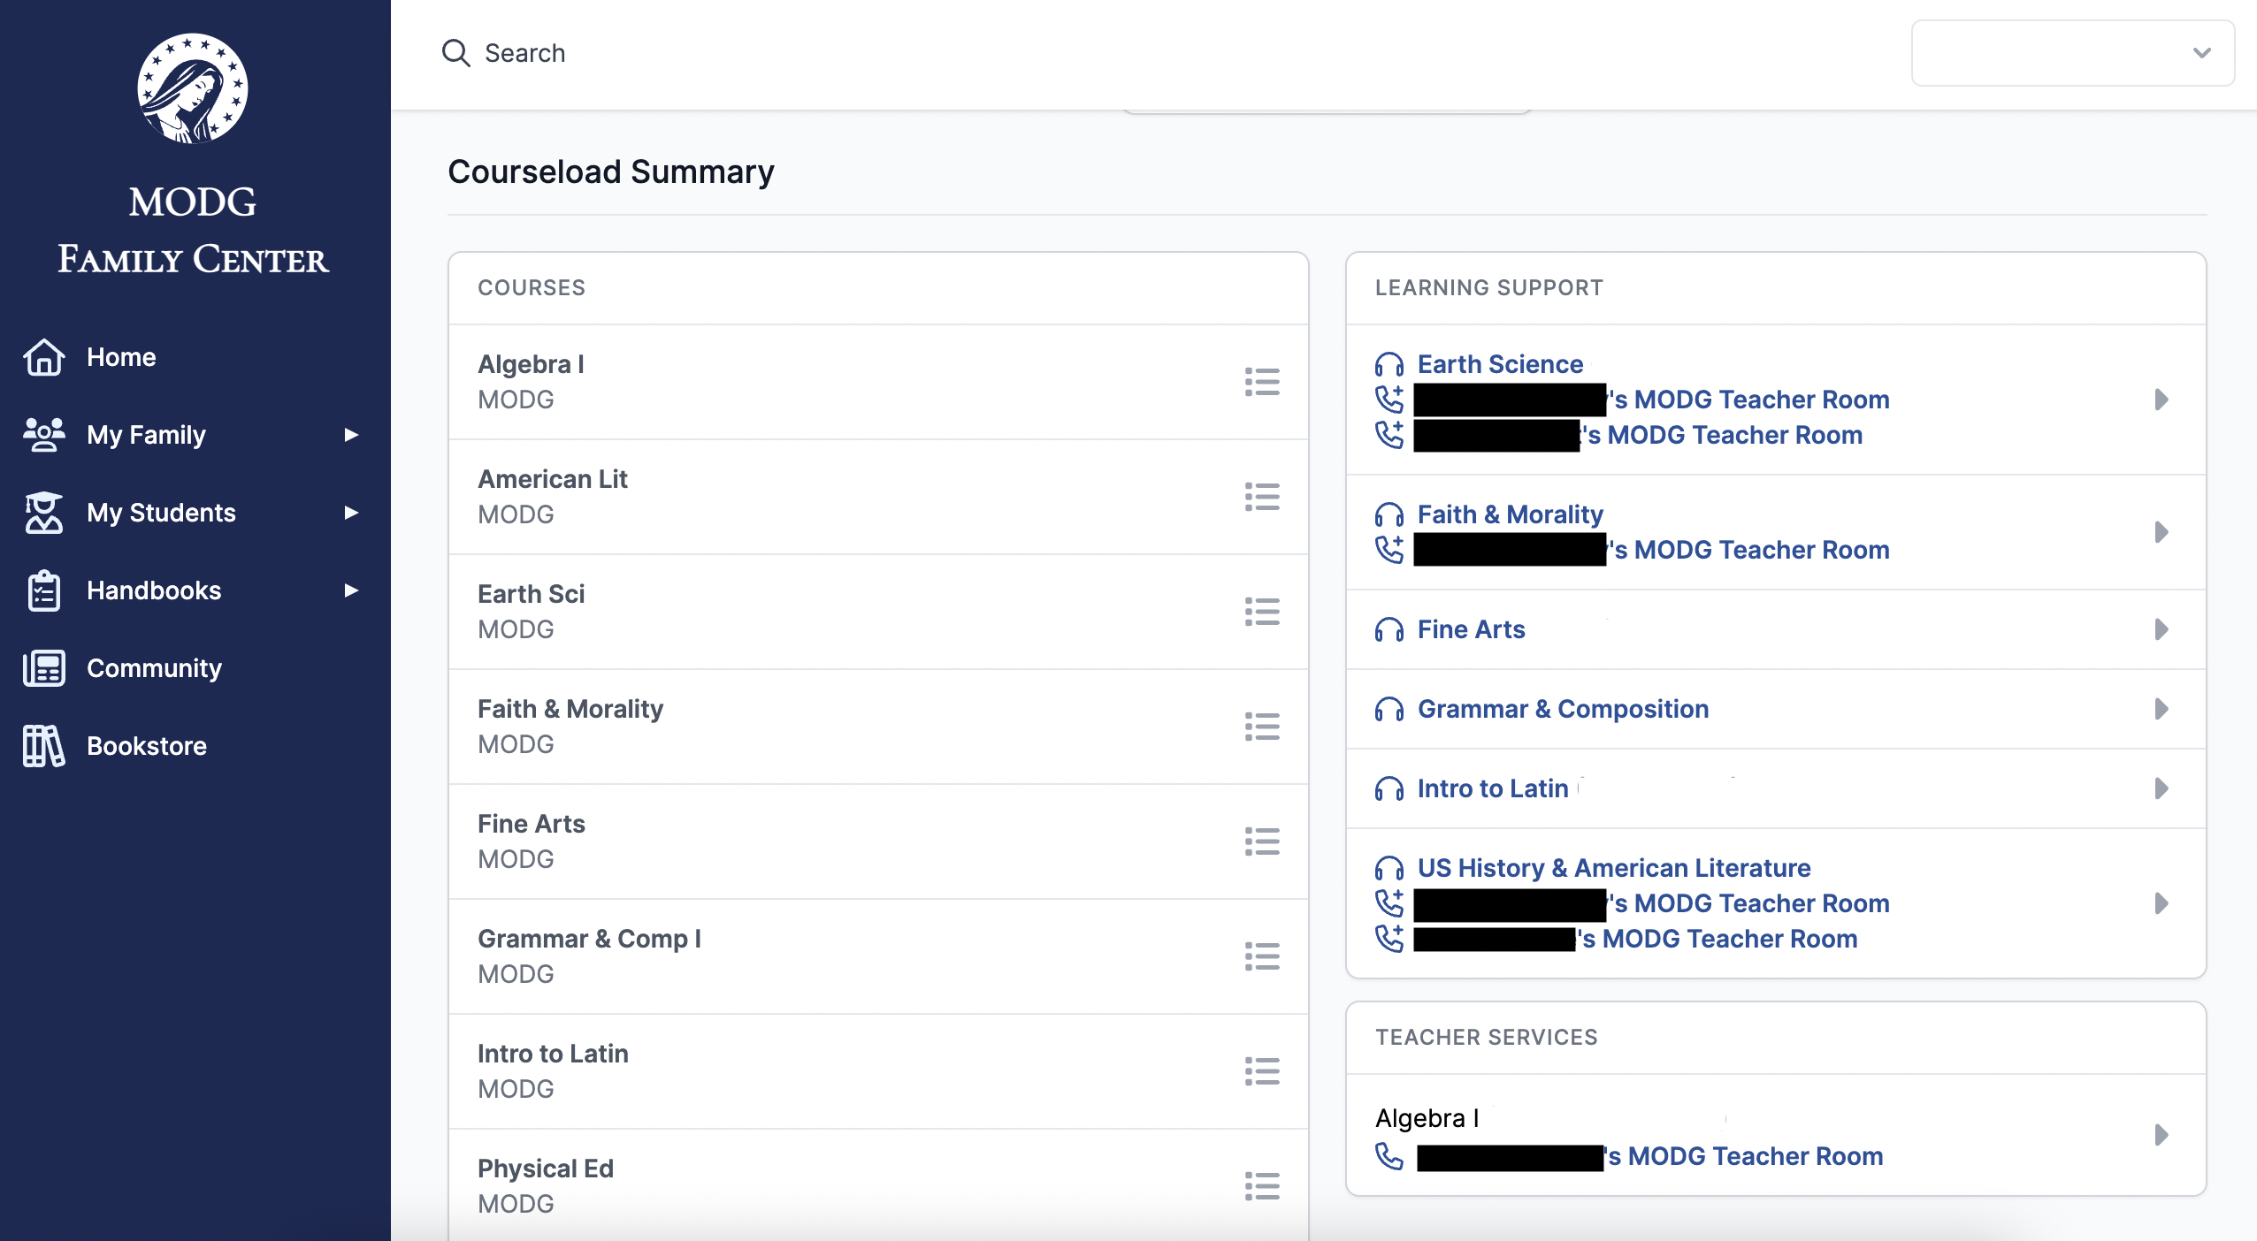
Task: Click the Home house icon
Action: (44, 357)
